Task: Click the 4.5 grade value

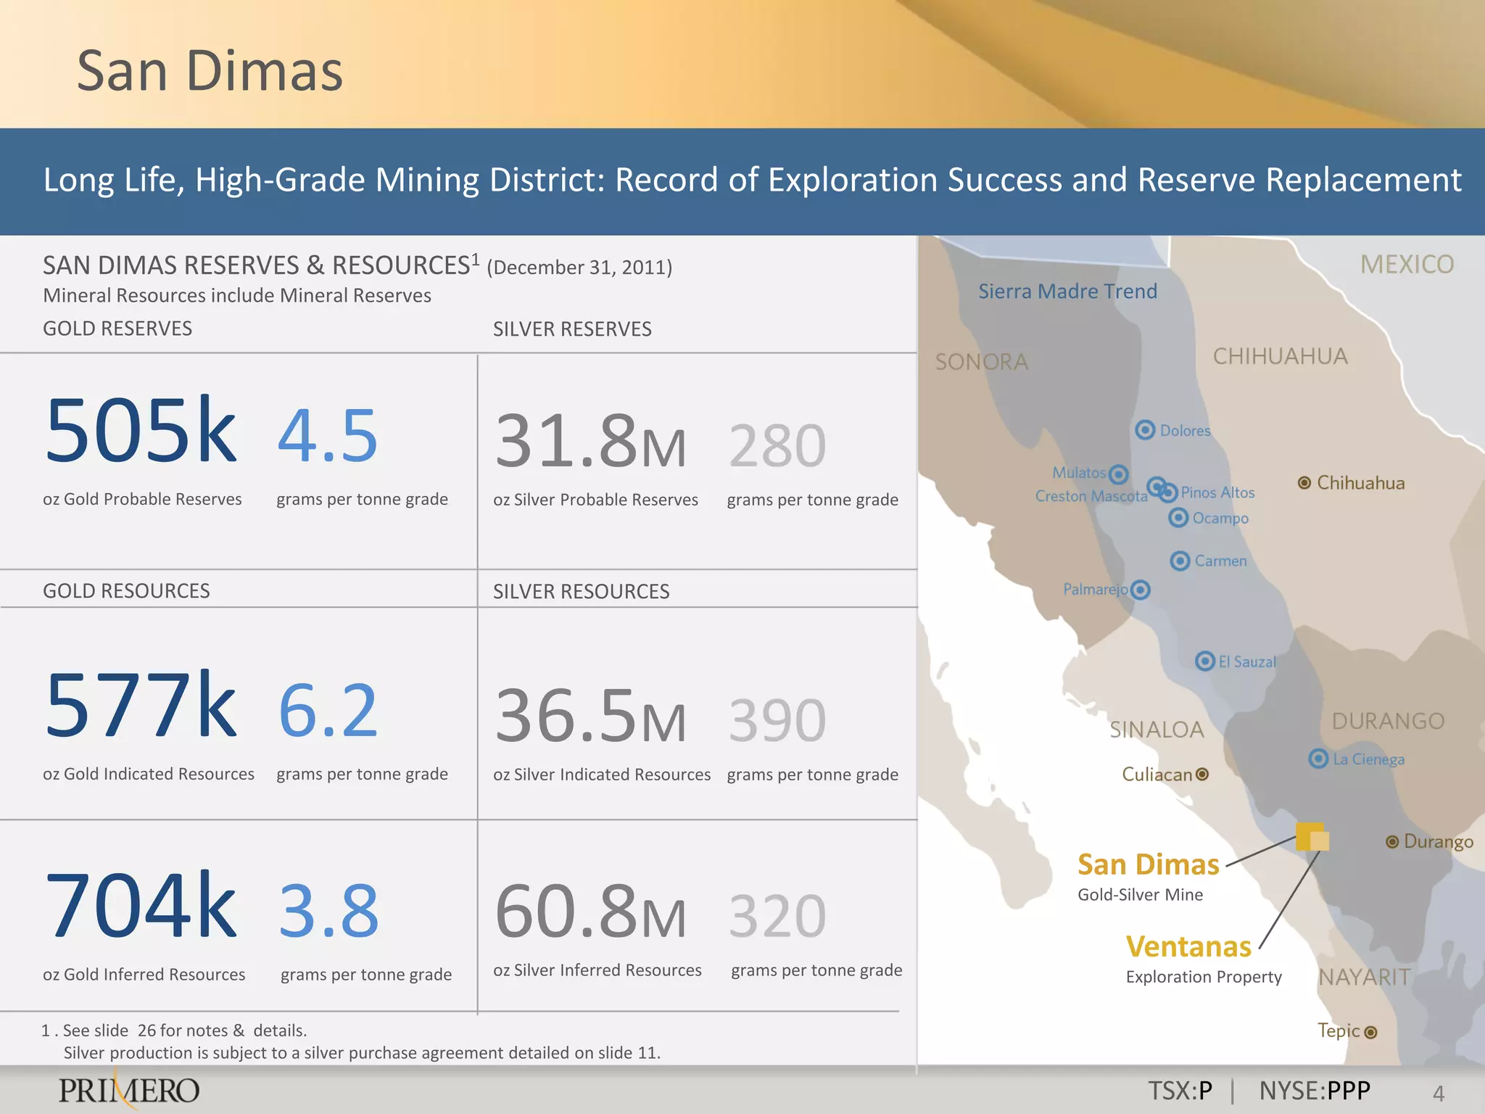Action: click(x=328, y=435)
